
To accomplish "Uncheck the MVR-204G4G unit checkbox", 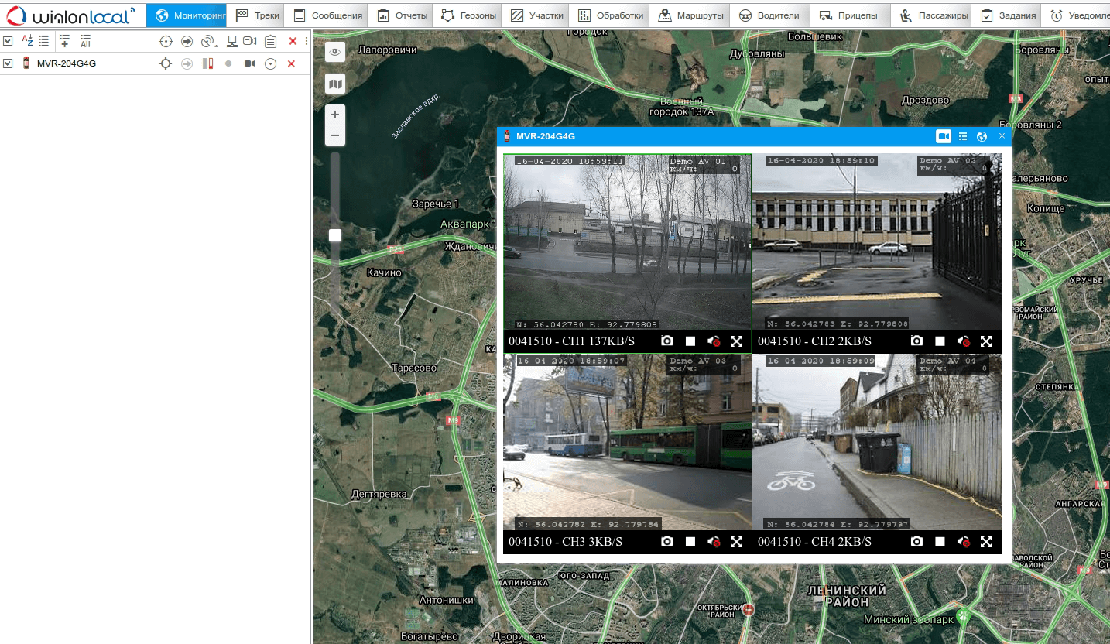I will (x=8, y=63).
